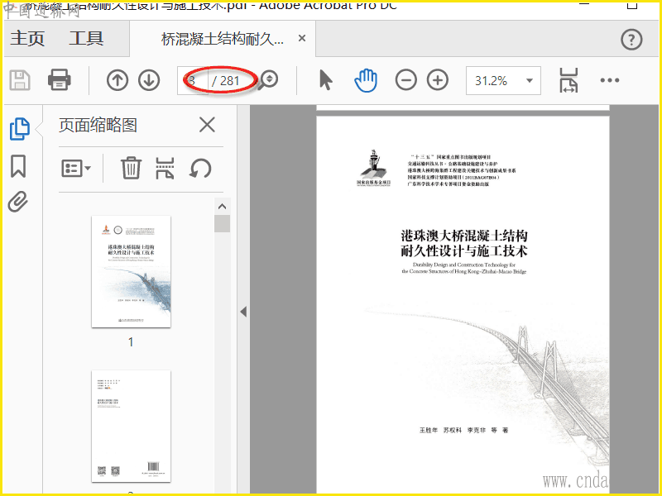Select page 1 thumbnail

point(131,271)
